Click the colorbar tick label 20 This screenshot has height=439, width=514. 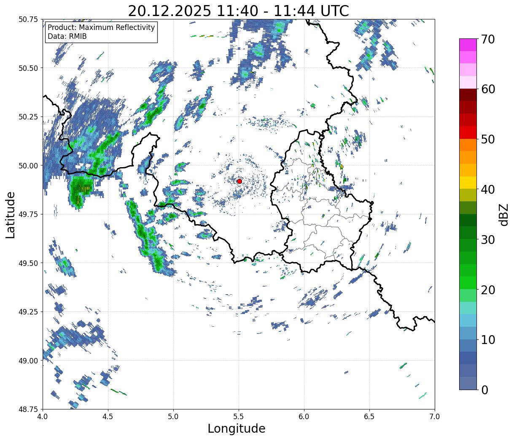click(487, 290)
